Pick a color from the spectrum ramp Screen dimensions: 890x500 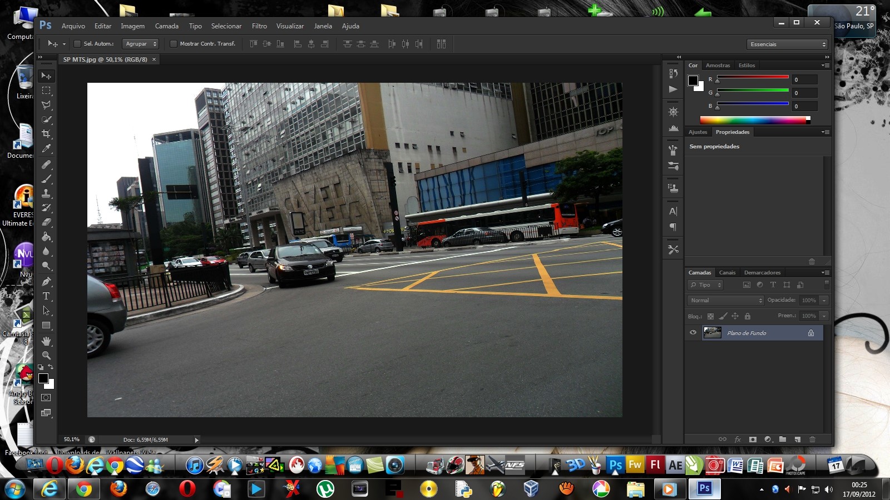pyautogui.click(x=755, y=120)
